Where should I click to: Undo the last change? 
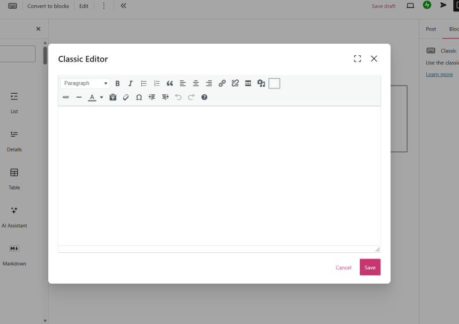coord(178,97)
